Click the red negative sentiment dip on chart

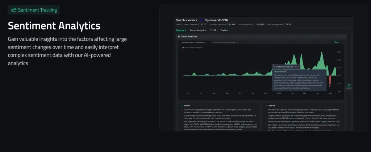(x=330, y=81)
